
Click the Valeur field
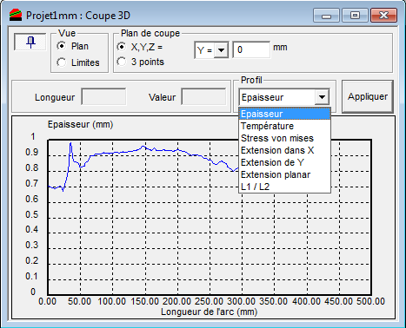pyautogui.click(x=203, y=97)
